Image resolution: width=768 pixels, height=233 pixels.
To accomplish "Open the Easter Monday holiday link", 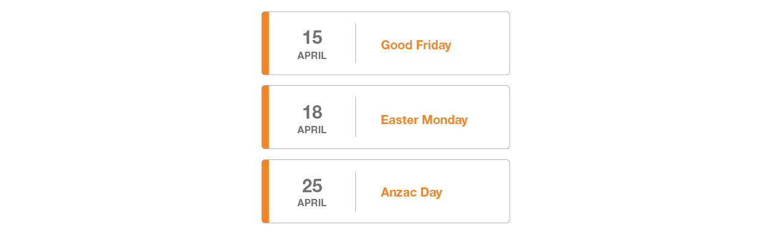I will pos(424,120).
